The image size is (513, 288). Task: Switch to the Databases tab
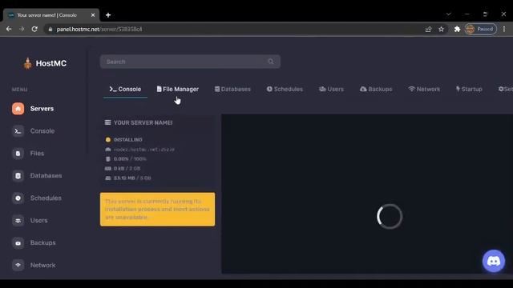click(232, 89)
